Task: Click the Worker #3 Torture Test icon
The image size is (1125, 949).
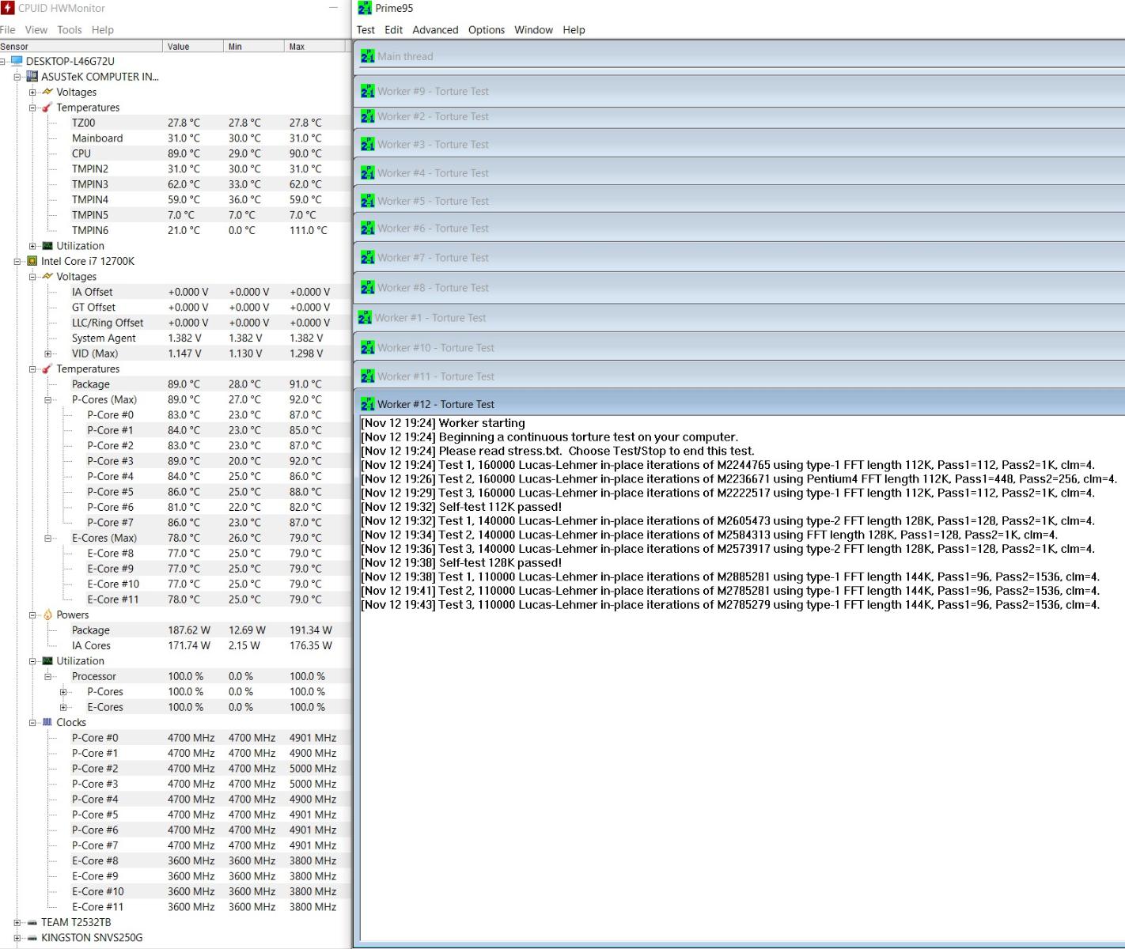Action: point(367,144)
